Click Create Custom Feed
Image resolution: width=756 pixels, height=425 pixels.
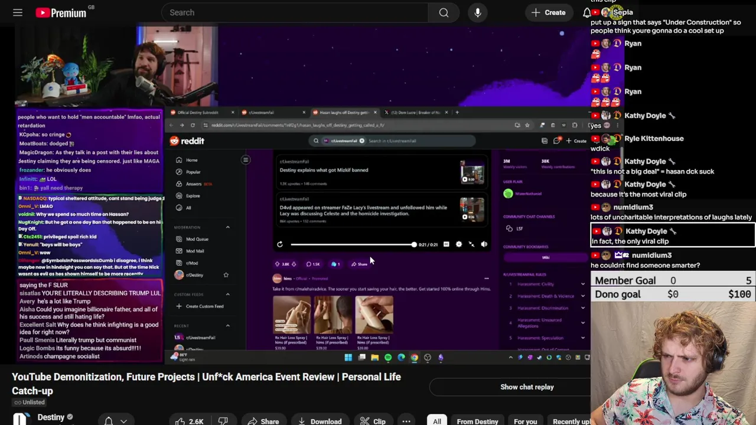[204, 306]
